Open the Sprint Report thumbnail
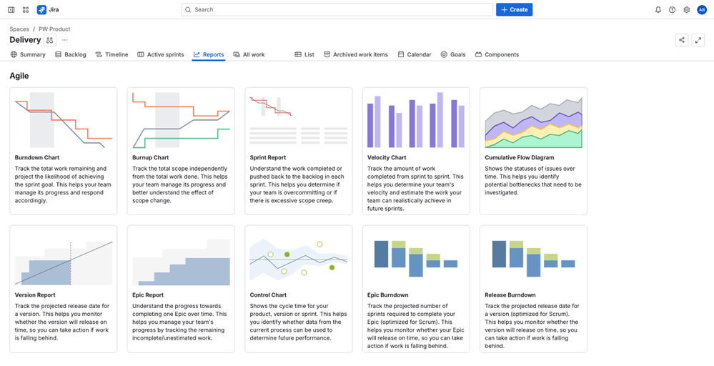Screen dimensions: 714x366 298,120
